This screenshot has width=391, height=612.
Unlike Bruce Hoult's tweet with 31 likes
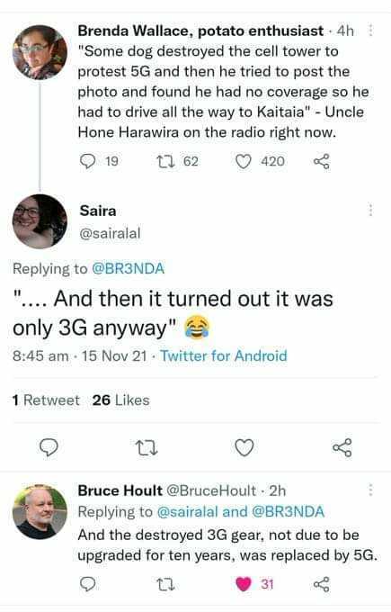[244, 584]
